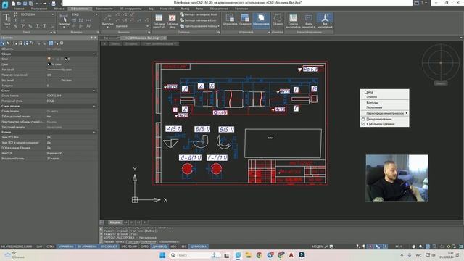
Task: Toggle ОТС-ОБЪЕКТ object tracking
Action: [109, 246]
